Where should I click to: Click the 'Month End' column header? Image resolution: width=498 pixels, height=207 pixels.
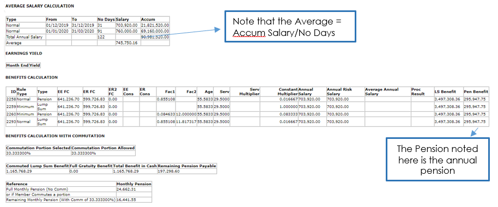click(x=17, y=65)
